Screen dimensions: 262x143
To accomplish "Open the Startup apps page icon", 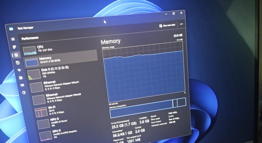I will [x=19, y=70].
